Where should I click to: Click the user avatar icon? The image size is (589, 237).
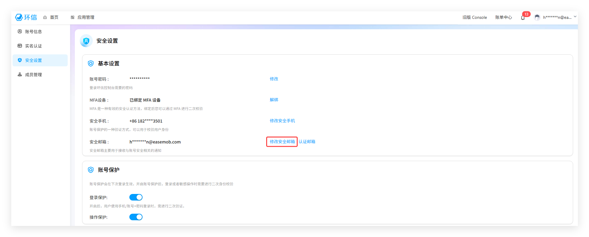[537, 17]
